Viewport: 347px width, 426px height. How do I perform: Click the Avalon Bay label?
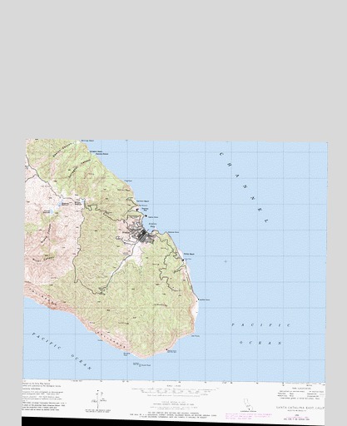153,225
